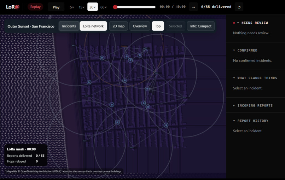This screenshot has width=285, height=180.
Task: Start playback with the Play button
Action: tap(56, 7)
